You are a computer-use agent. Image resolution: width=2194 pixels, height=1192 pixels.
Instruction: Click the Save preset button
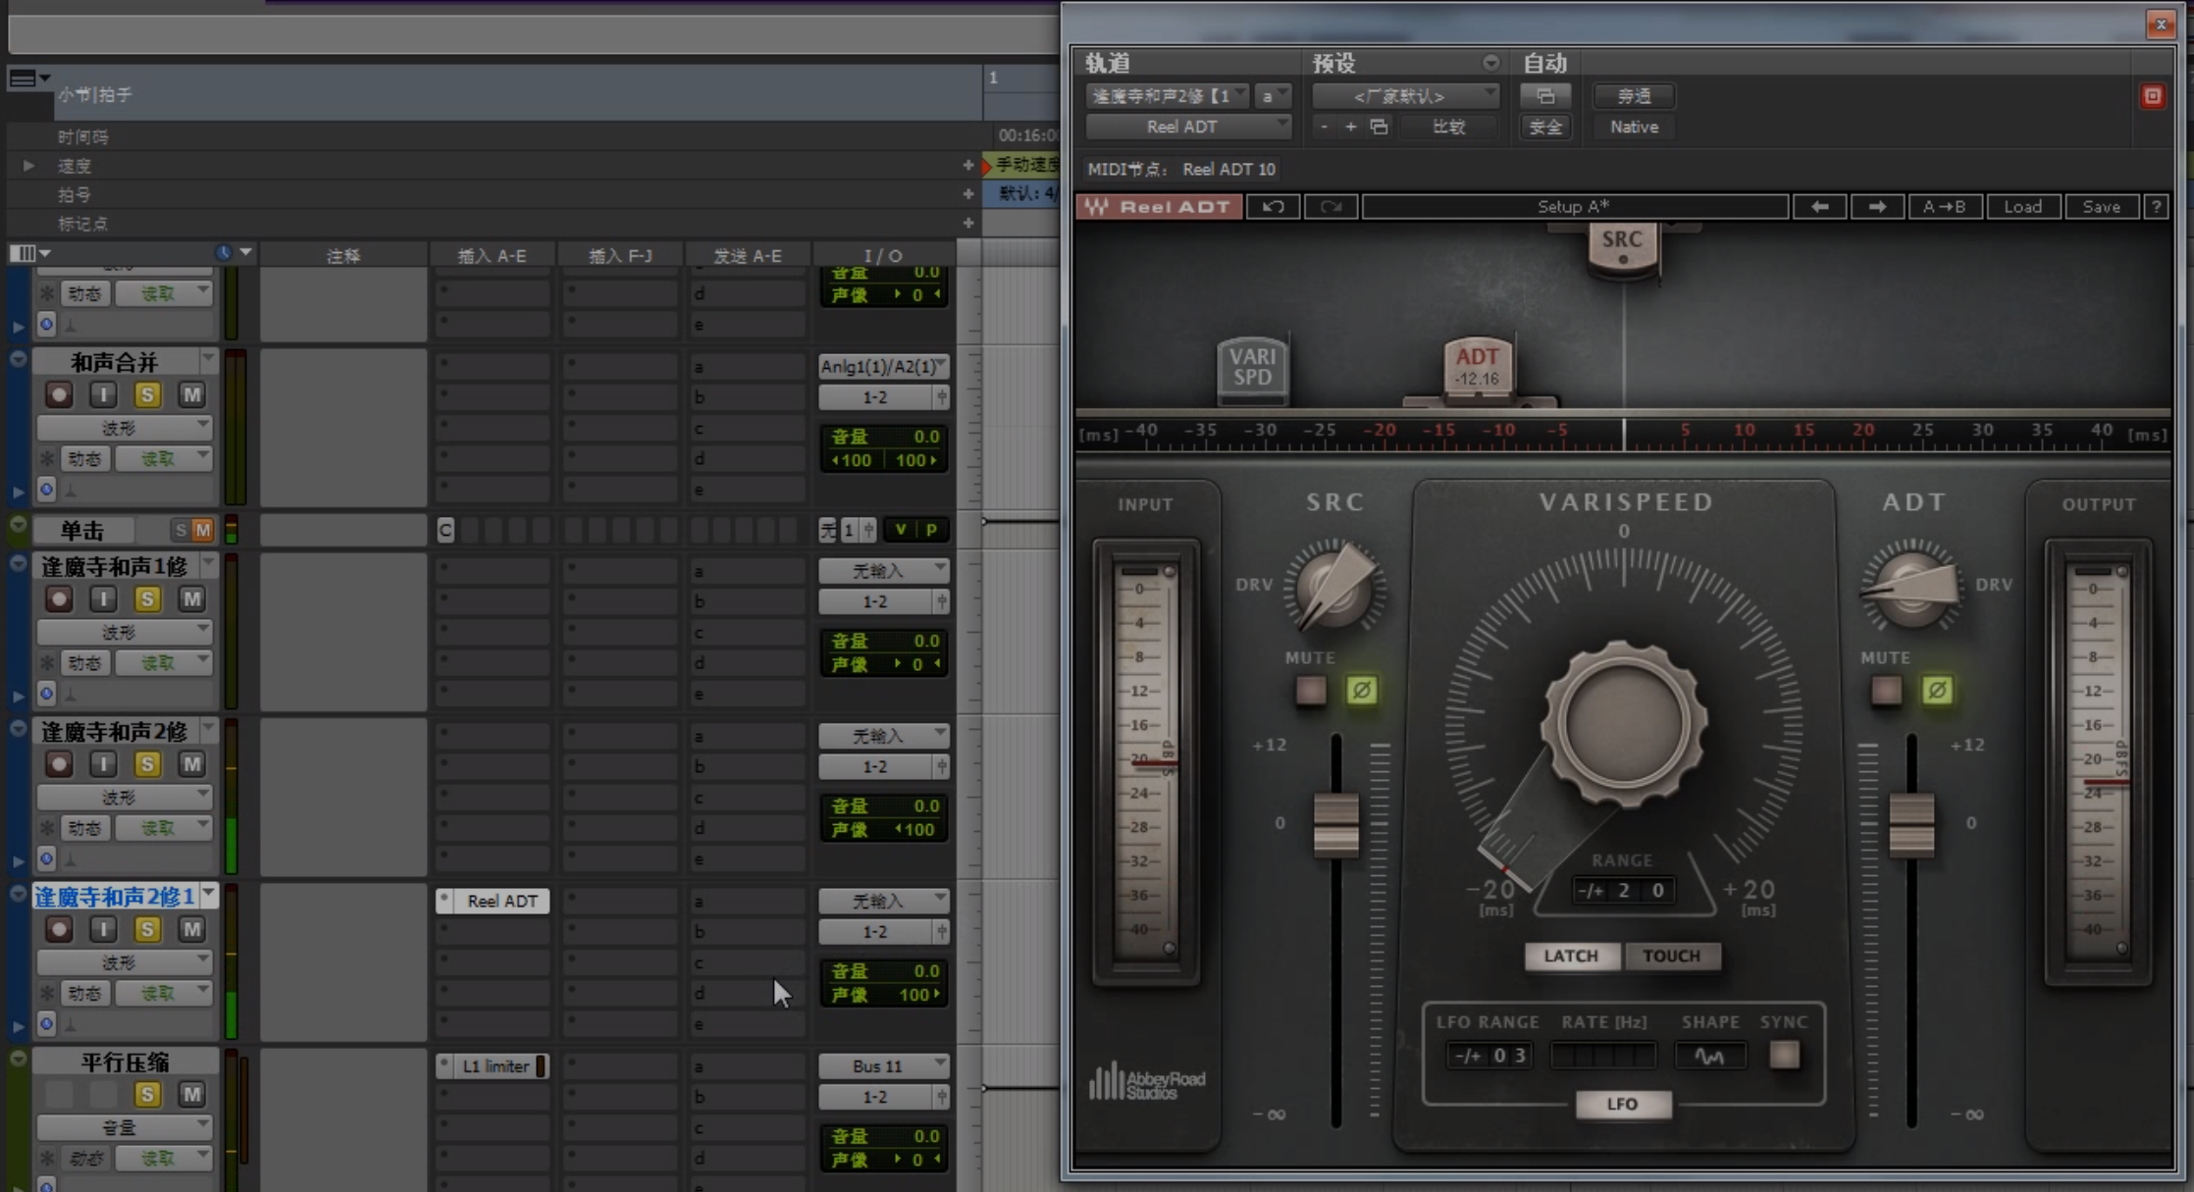pyautogui.click(x=2101, y=207)
